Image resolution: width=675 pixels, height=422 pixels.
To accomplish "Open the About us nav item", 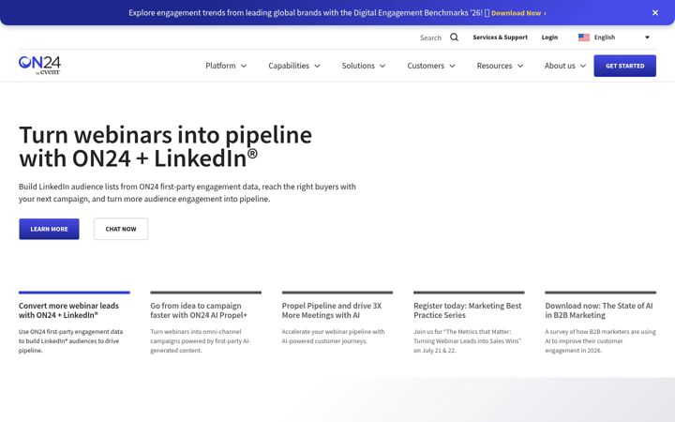I will coord(560,66).
